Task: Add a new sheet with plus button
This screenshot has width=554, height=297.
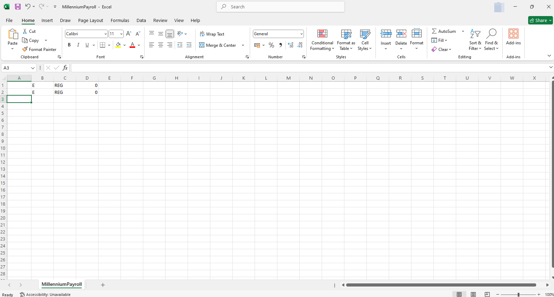Action: [x=103, y=285]
